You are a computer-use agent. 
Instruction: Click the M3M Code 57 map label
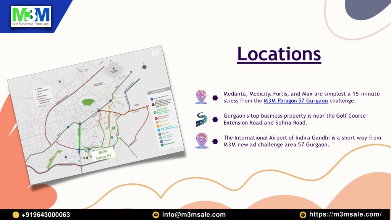coord(103,154)
